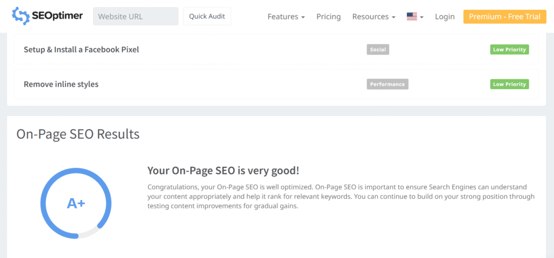The image size is (554, 258).
Task: Open the language caret beside the flag
Action: 421,17
